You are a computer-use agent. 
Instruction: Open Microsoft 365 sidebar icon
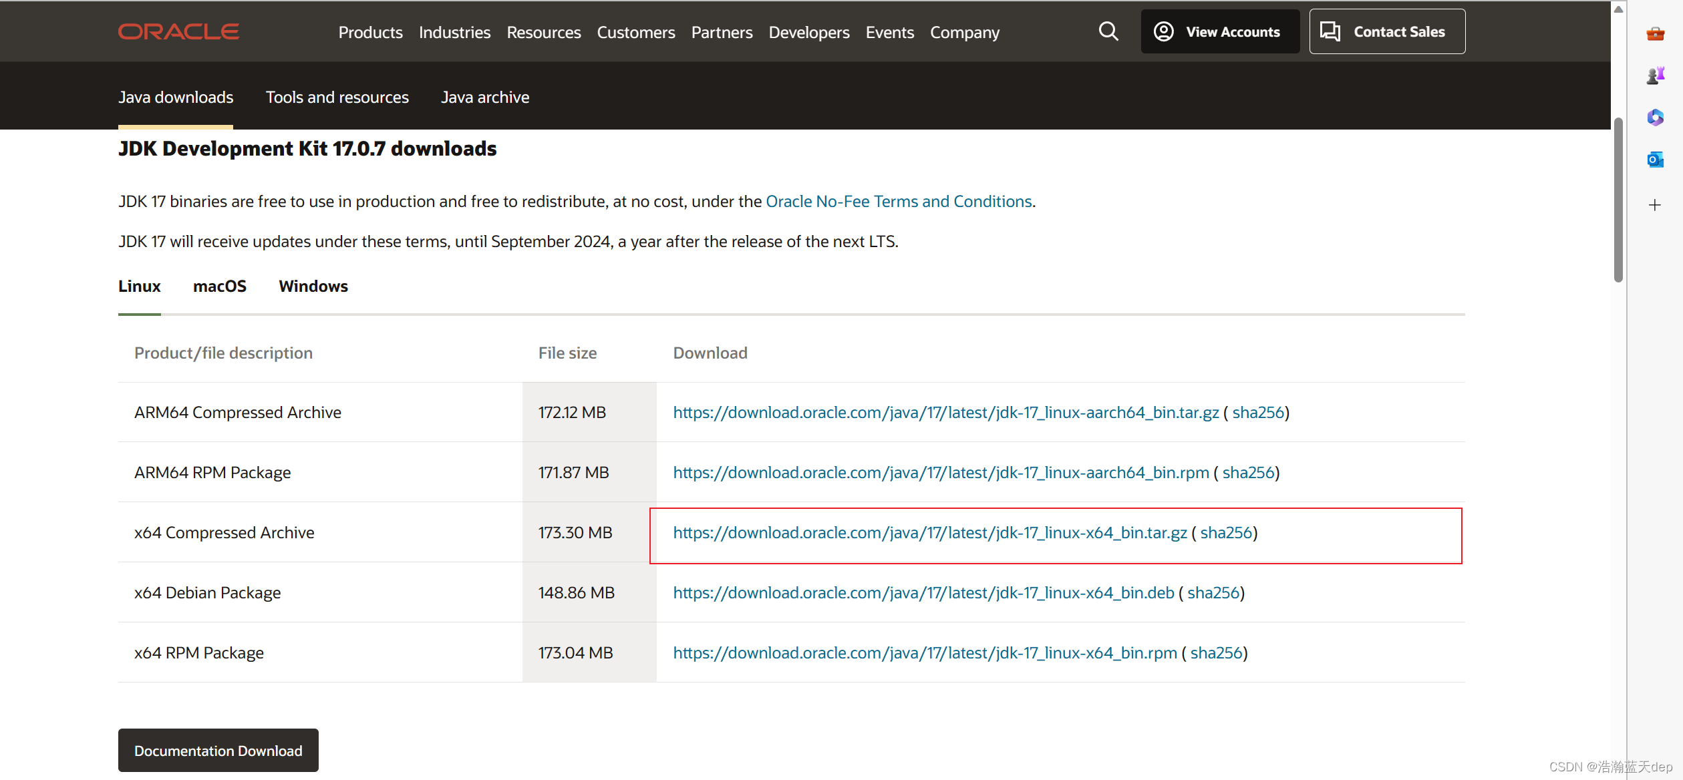pyautogui.click(x=1655, y=118)
